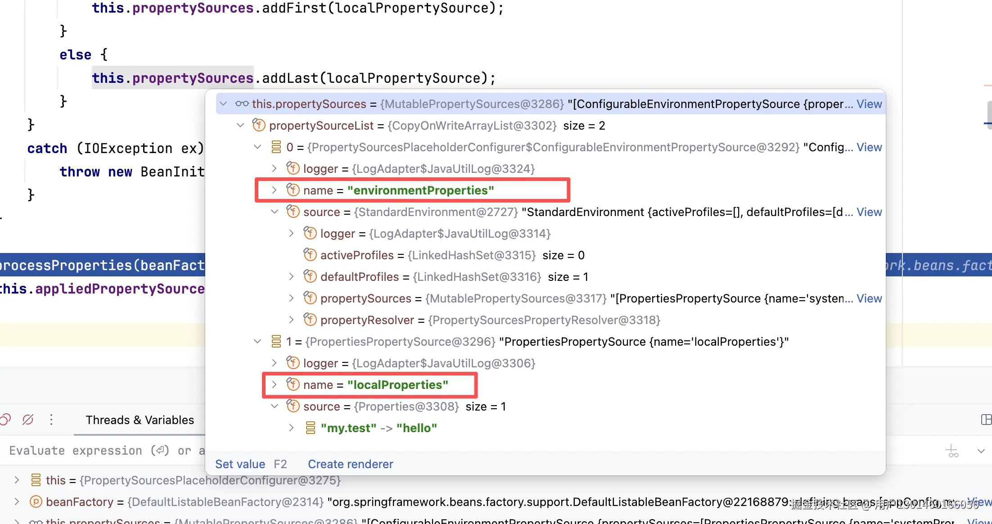Click the parameter icon beside beanFactory
This screenshot has width=992, height=524.
tap(36, 502)
